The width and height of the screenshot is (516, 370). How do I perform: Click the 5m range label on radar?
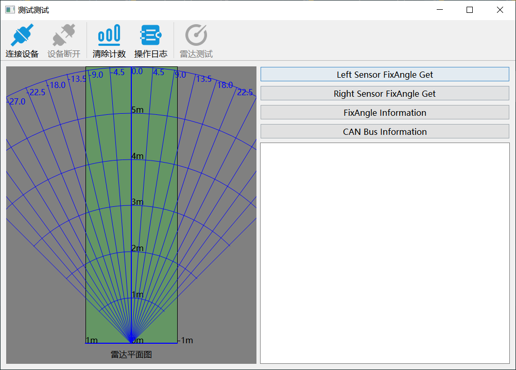(137, 110)
